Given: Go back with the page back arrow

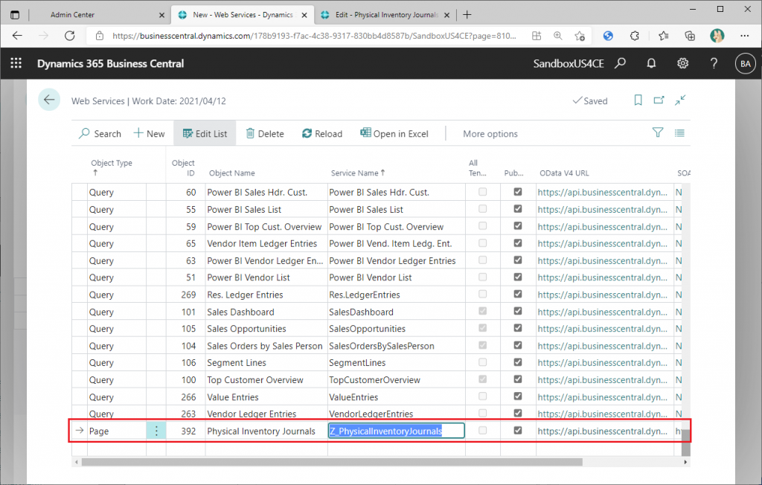Looking at the screenshot, I should [49, 100].
